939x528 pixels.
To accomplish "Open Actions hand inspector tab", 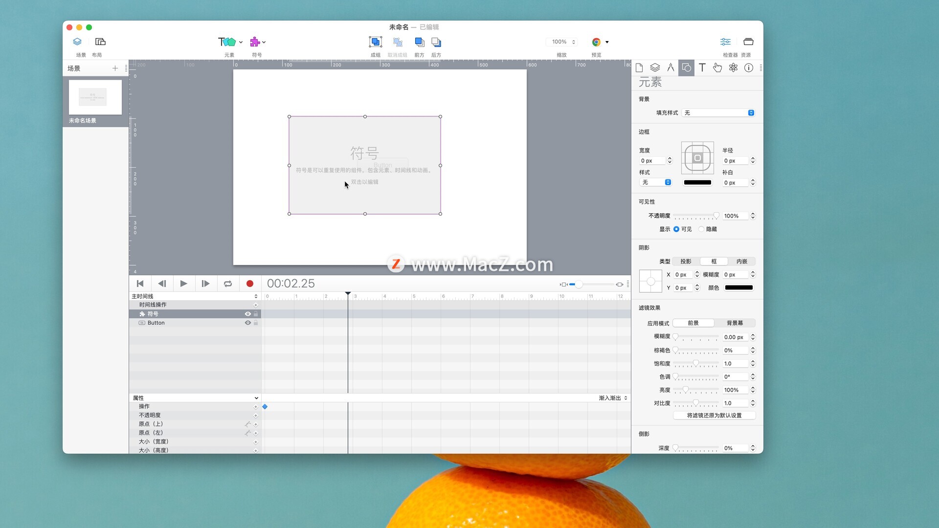I will point(717,68).
